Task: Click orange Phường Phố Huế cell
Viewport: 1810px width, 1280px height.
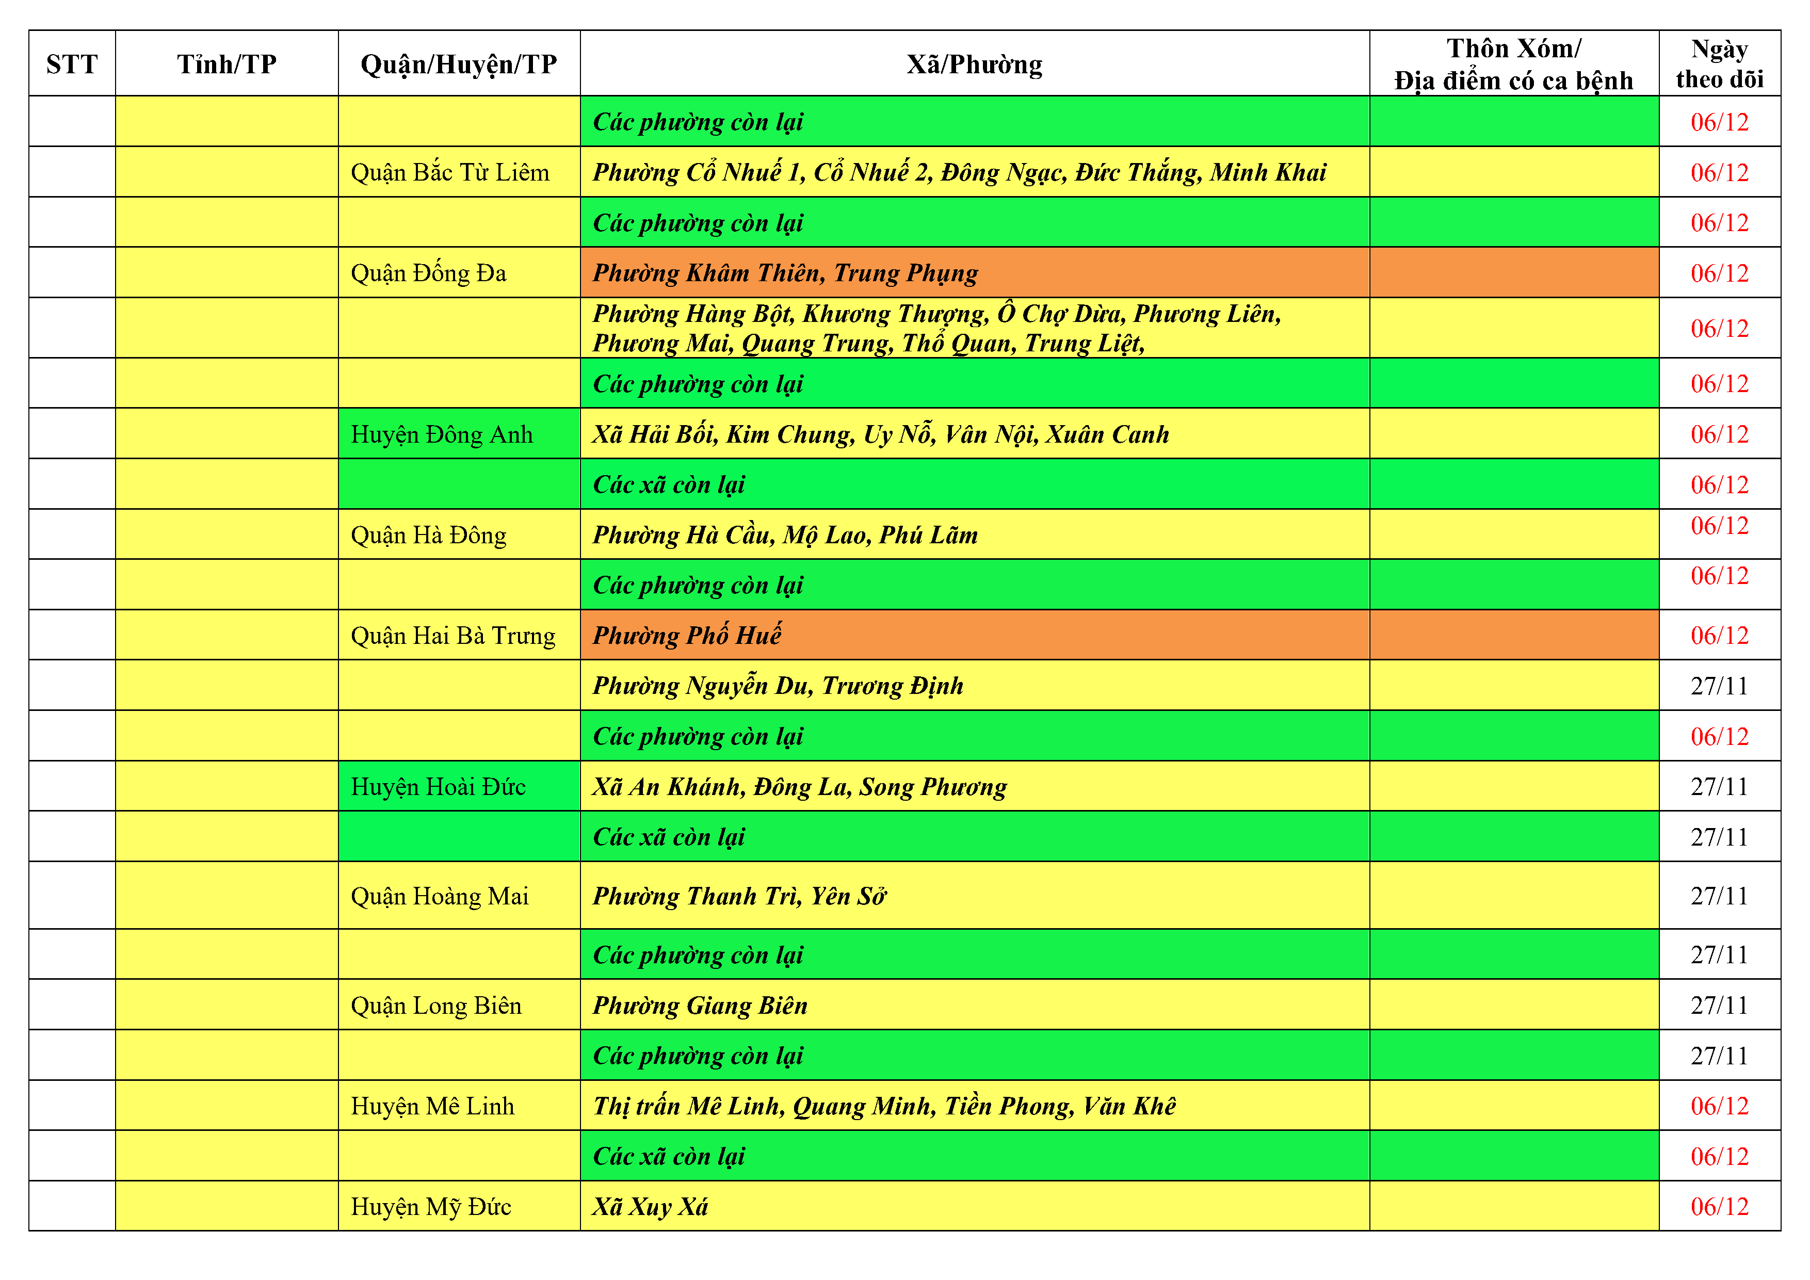Action: [687, 635]
